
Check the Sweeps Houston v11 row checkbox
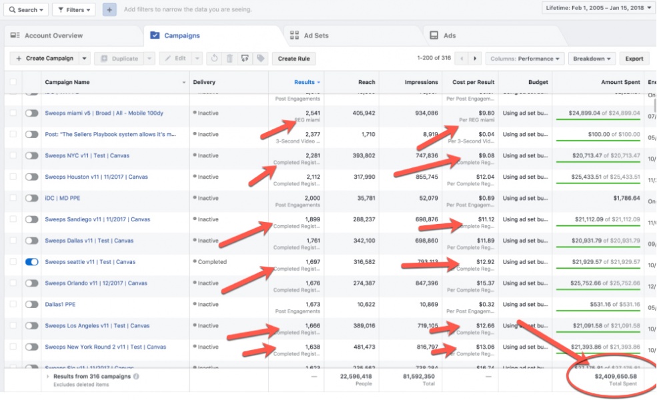tap(13, 177)
